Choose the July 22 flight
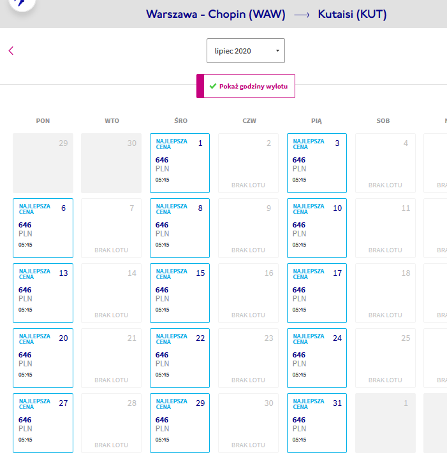Screen dimensions: 447x453 point(180,358)
